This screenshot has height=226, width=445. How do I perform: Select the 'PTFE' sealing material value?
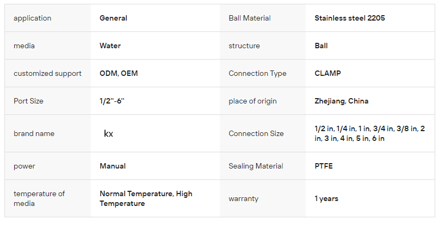324,166
